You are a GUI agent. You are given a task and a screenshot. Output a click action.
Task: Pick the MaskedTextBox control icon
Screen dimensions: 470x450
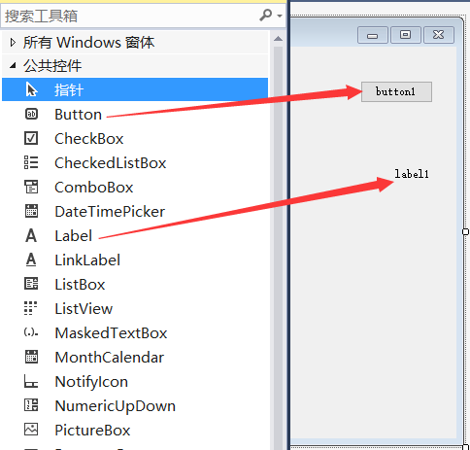click(x=31, y=332)
